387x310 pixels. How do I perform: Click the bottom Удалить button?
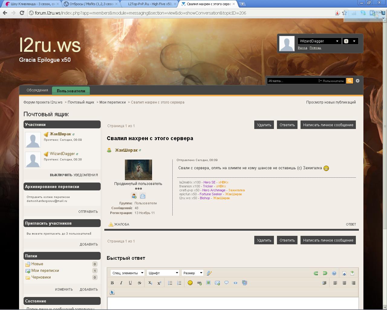(x=264, y=240)
